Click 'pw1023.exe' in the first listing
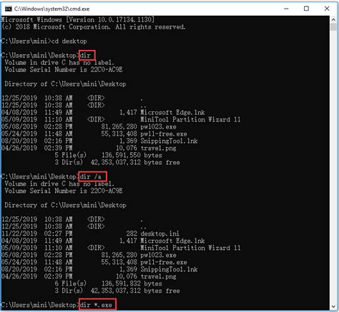 [159, 126]
